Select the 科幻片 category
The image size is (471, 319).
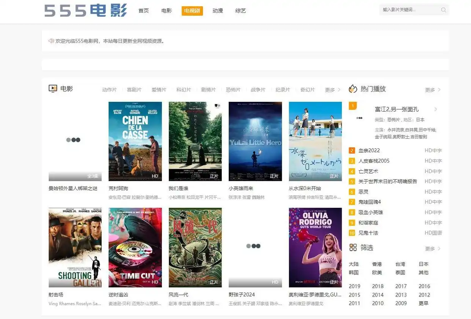click(184, 90)
